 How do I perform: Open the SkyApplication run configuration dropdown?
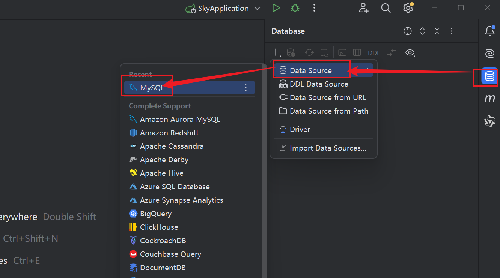click(x=223, y=8)
